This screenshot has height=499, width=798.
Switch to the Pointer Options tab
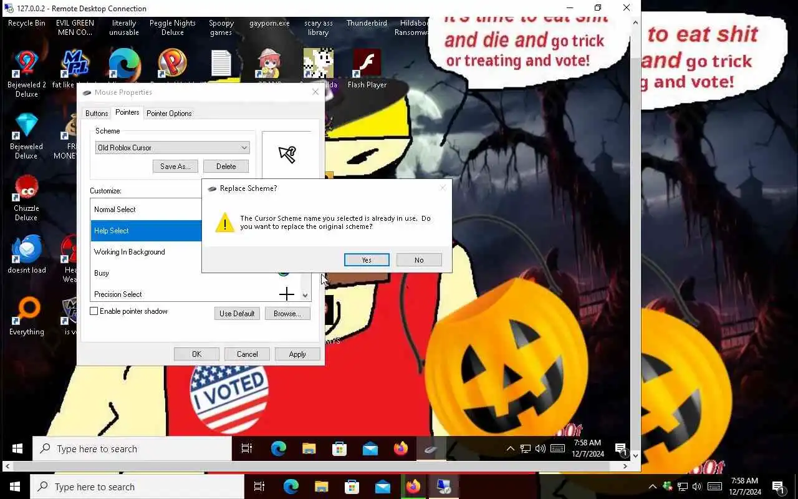pyautogui.click(x=169, y=113)
